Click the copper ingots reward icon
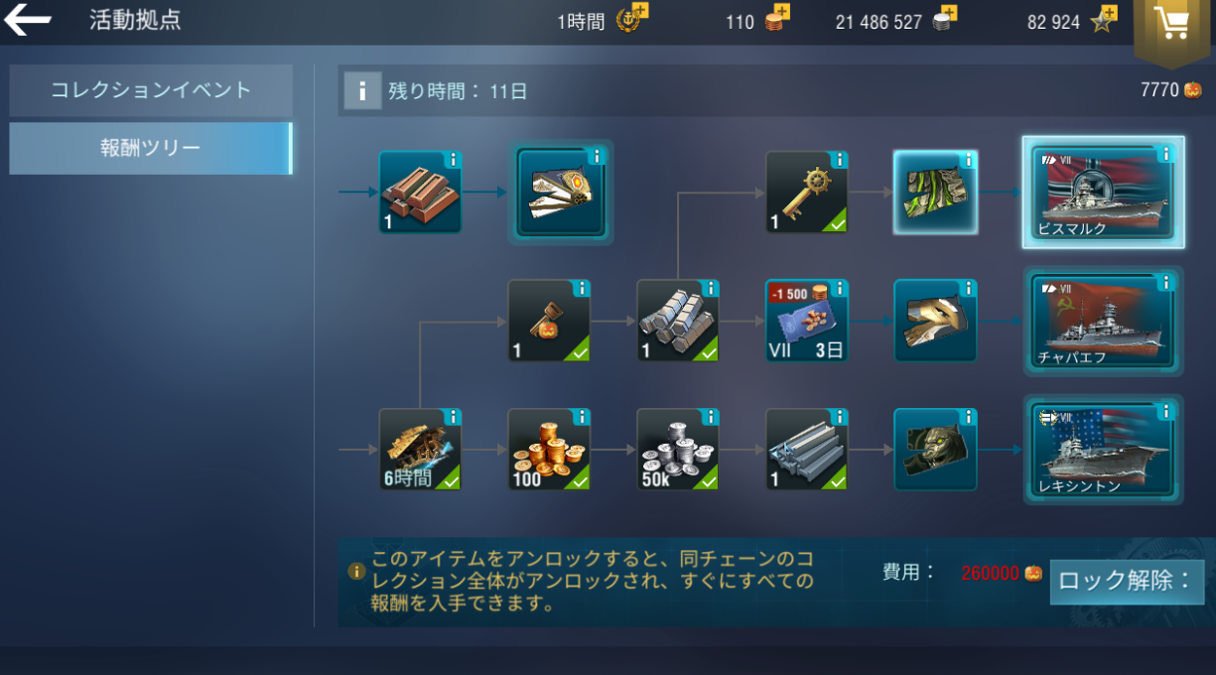This screenshot has height=675, width=1216. 420,193
